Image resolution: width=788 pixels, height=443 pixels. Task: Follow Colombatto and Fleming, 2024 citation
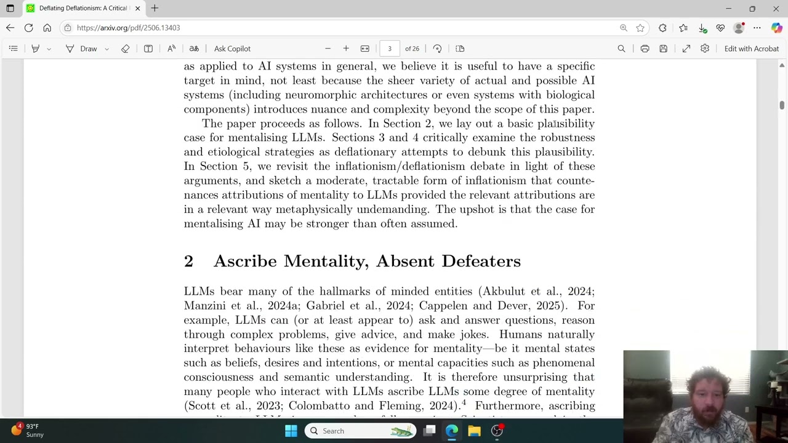[x=371, y=406]
